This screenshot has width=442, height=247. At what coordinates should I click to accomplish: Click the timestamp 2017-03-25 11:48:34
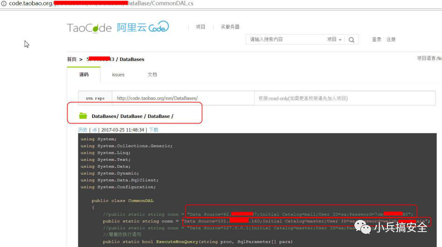(123, 130)
